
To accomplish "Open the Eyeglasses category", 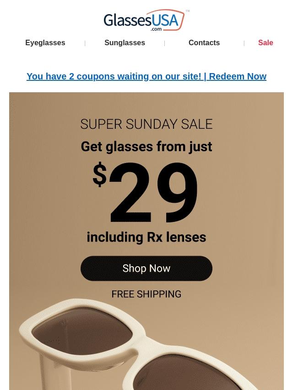I will tap(45, 42).
